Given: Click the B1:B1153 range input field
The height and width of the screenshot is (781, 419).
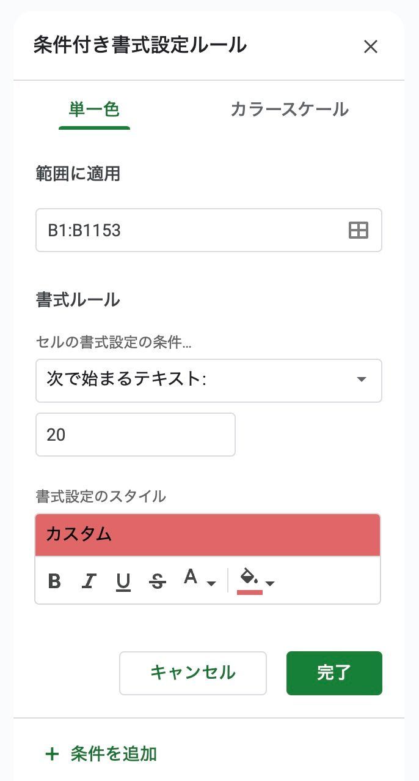Looking at the screenshot, I should (x=189, y=230).
